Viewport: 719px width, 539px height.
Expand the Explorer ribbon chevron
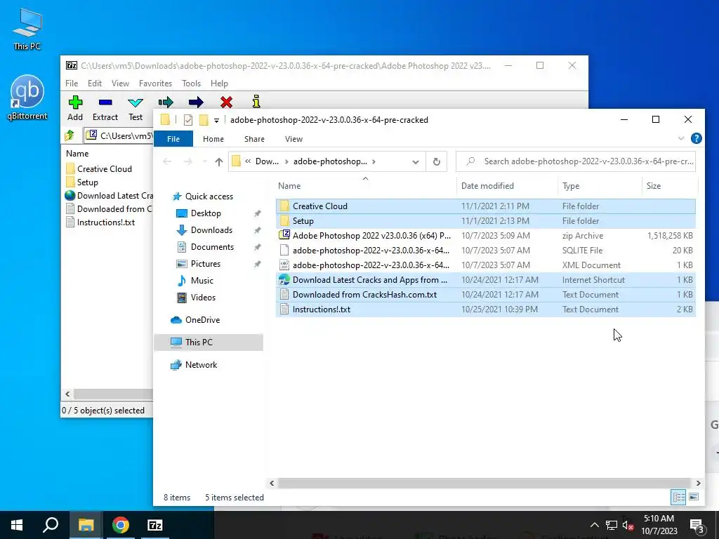point(681,138)
